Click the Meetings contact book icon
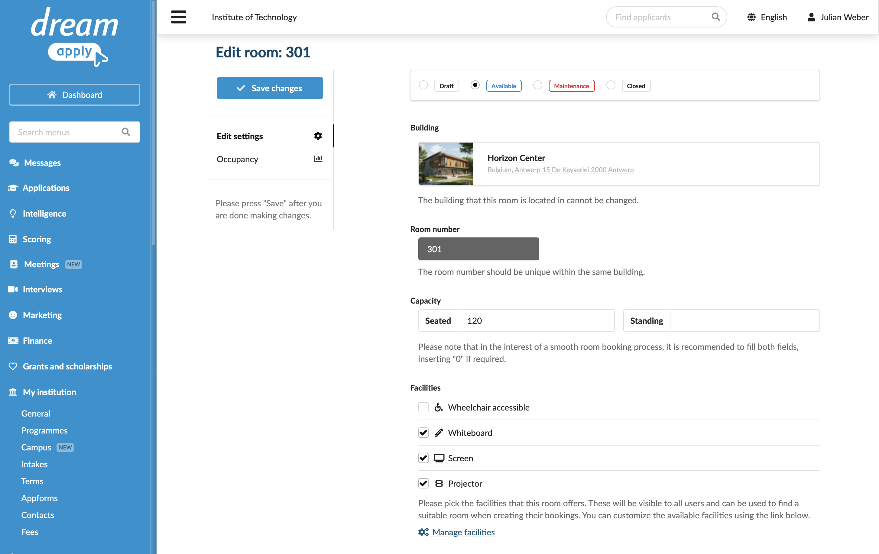 pos(14,264)
